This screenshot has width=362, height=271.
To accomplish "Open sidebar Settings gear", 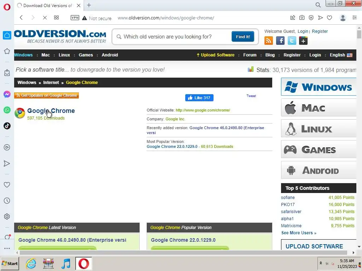I will pos(7,216).
